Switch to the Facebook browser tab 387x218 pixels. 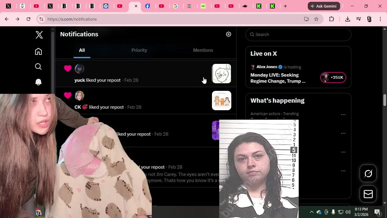(x=148, y=6)
